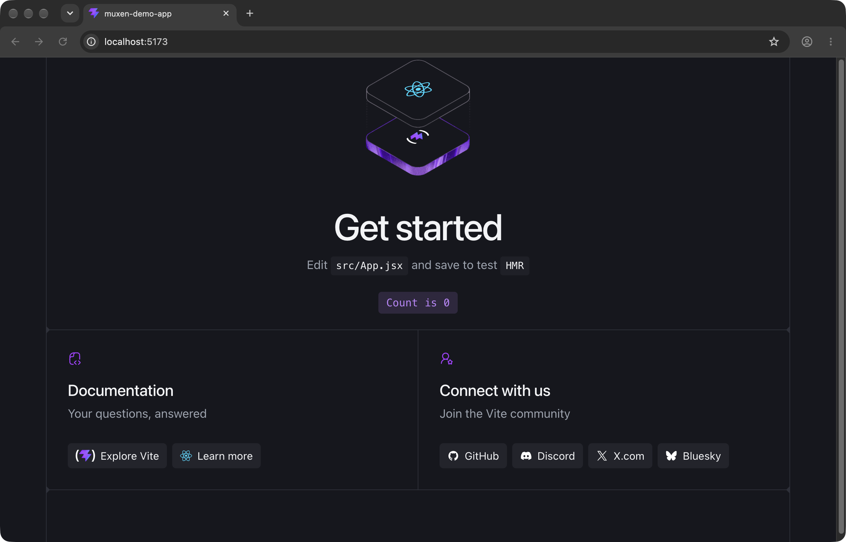This screenshot has width=846, height=542.
Task: Expand the tab search dropdown chevron
Action: [70, 13]
